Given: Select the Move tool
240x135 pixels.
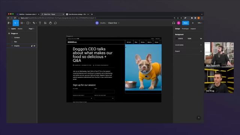Looking at the screenshot, I should point(15,23).
